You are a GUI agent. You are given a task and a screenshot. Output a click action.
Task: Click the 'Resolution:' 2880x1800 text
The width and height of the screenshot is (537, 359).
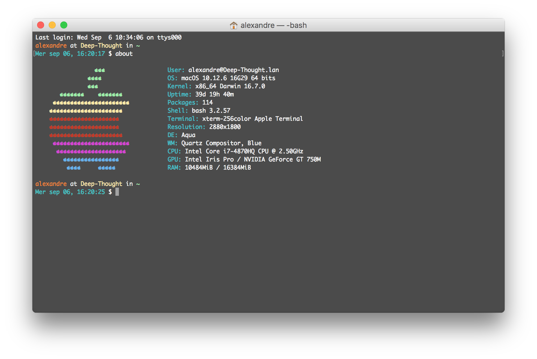click(x=225, y=127)
